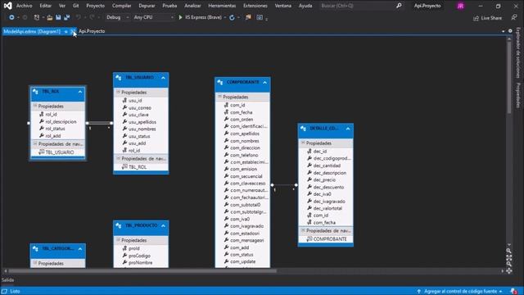Click the Salida output panel label

(7, 280)
